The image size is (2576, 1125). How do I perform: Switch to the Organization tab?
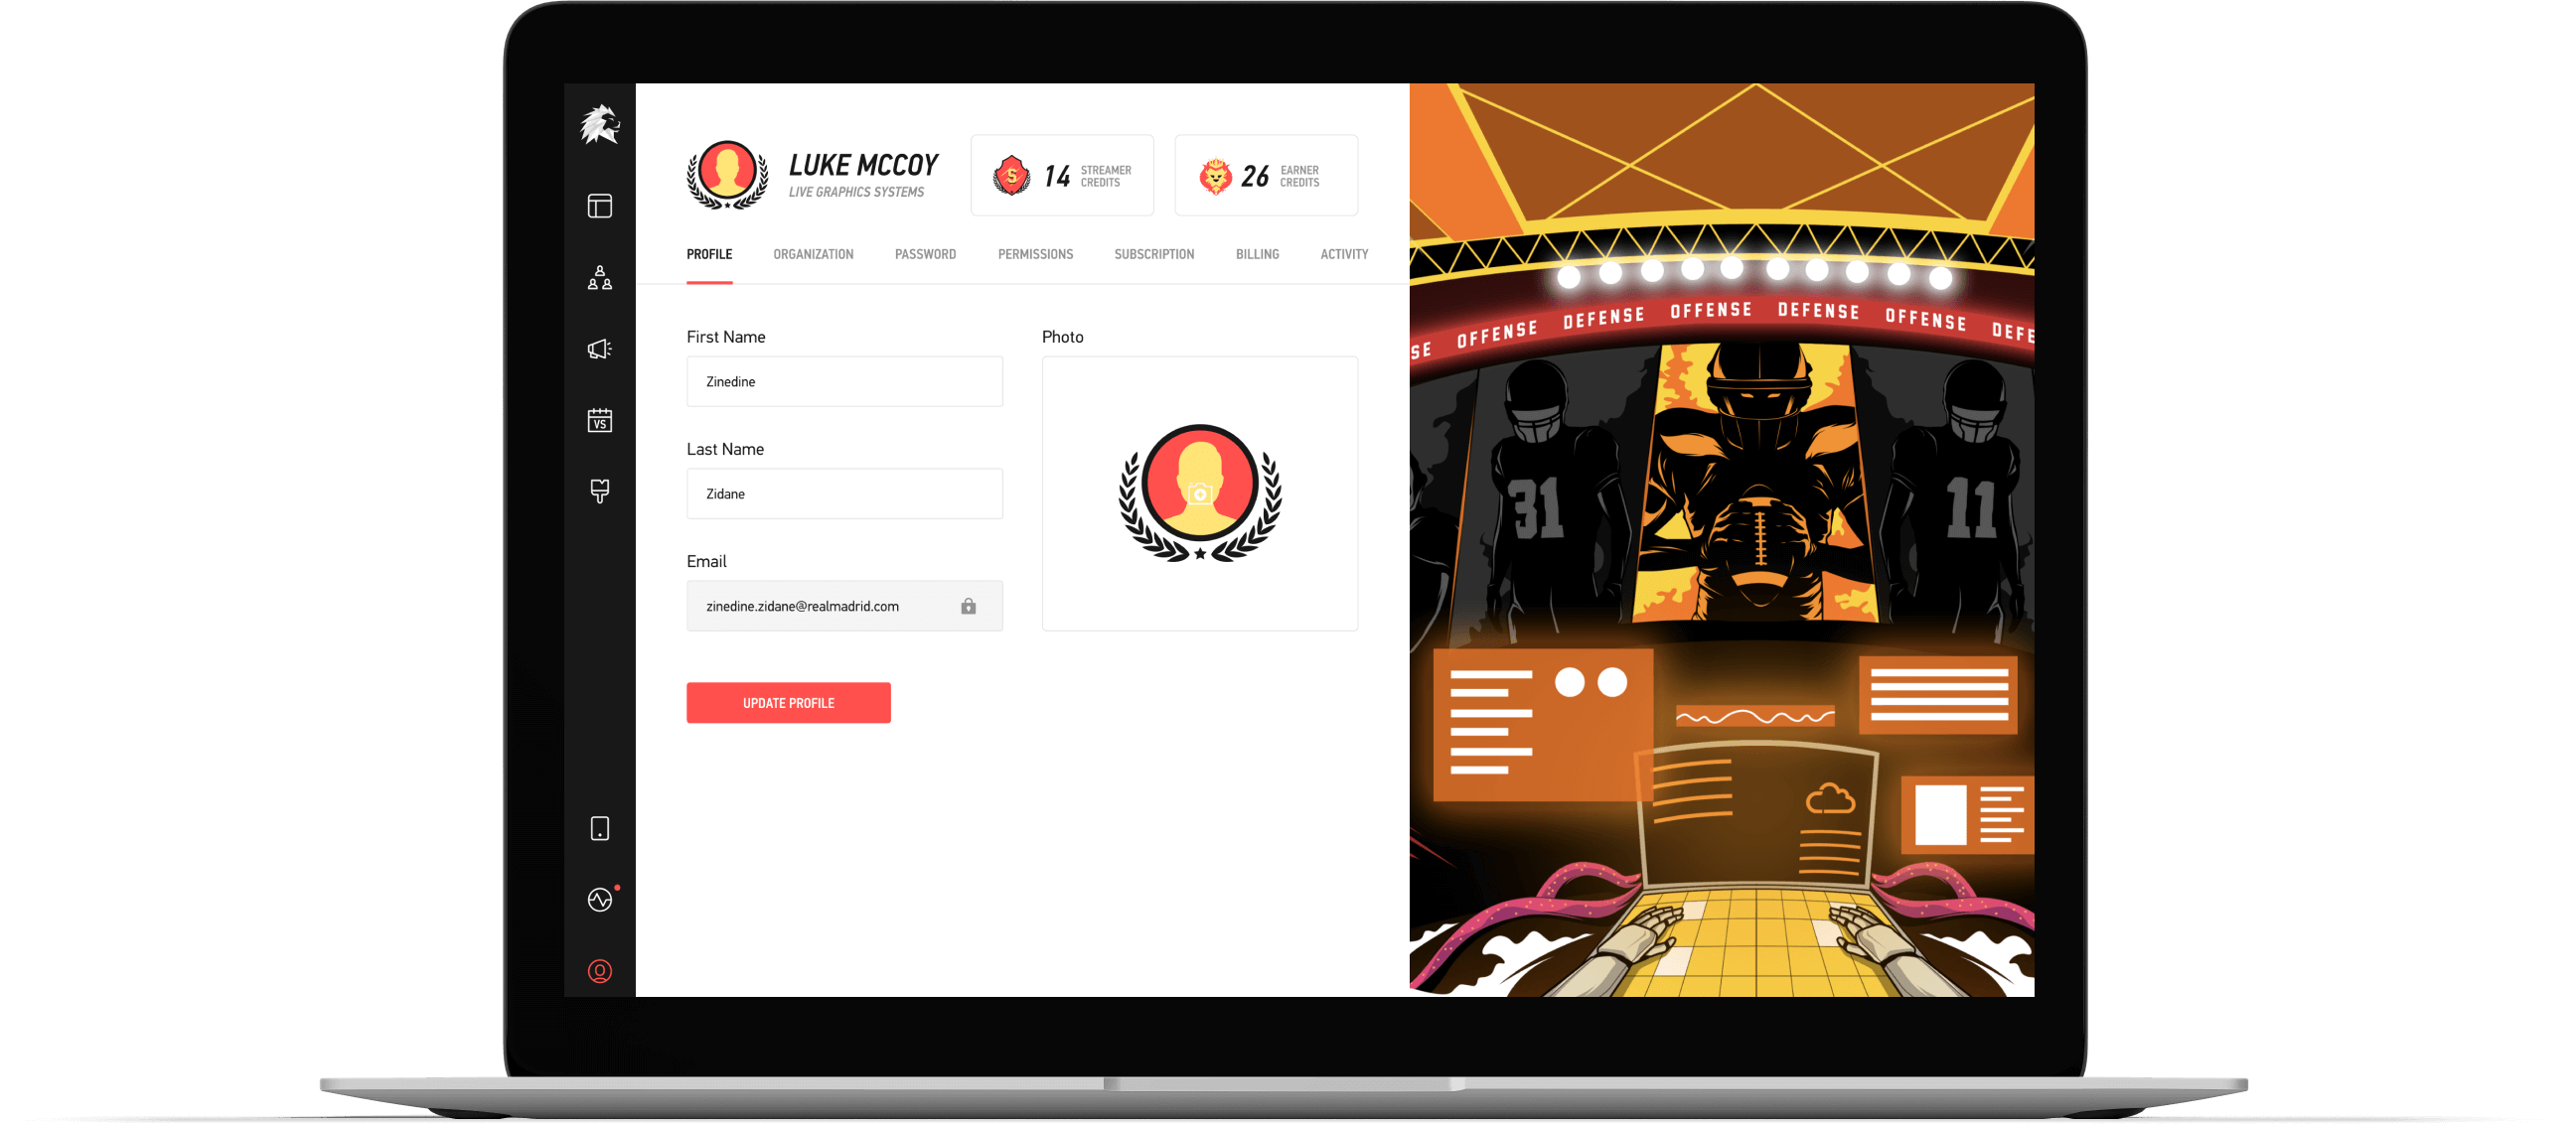point(814,254)
